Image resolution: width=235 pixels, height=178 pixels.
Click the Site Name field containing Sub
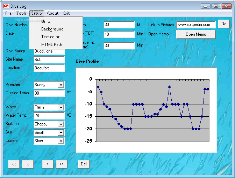tap(49, 60)
